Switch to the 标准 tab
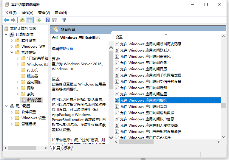Screen dimensions: 229x160 pyautogui.click(x=67, y=148)
